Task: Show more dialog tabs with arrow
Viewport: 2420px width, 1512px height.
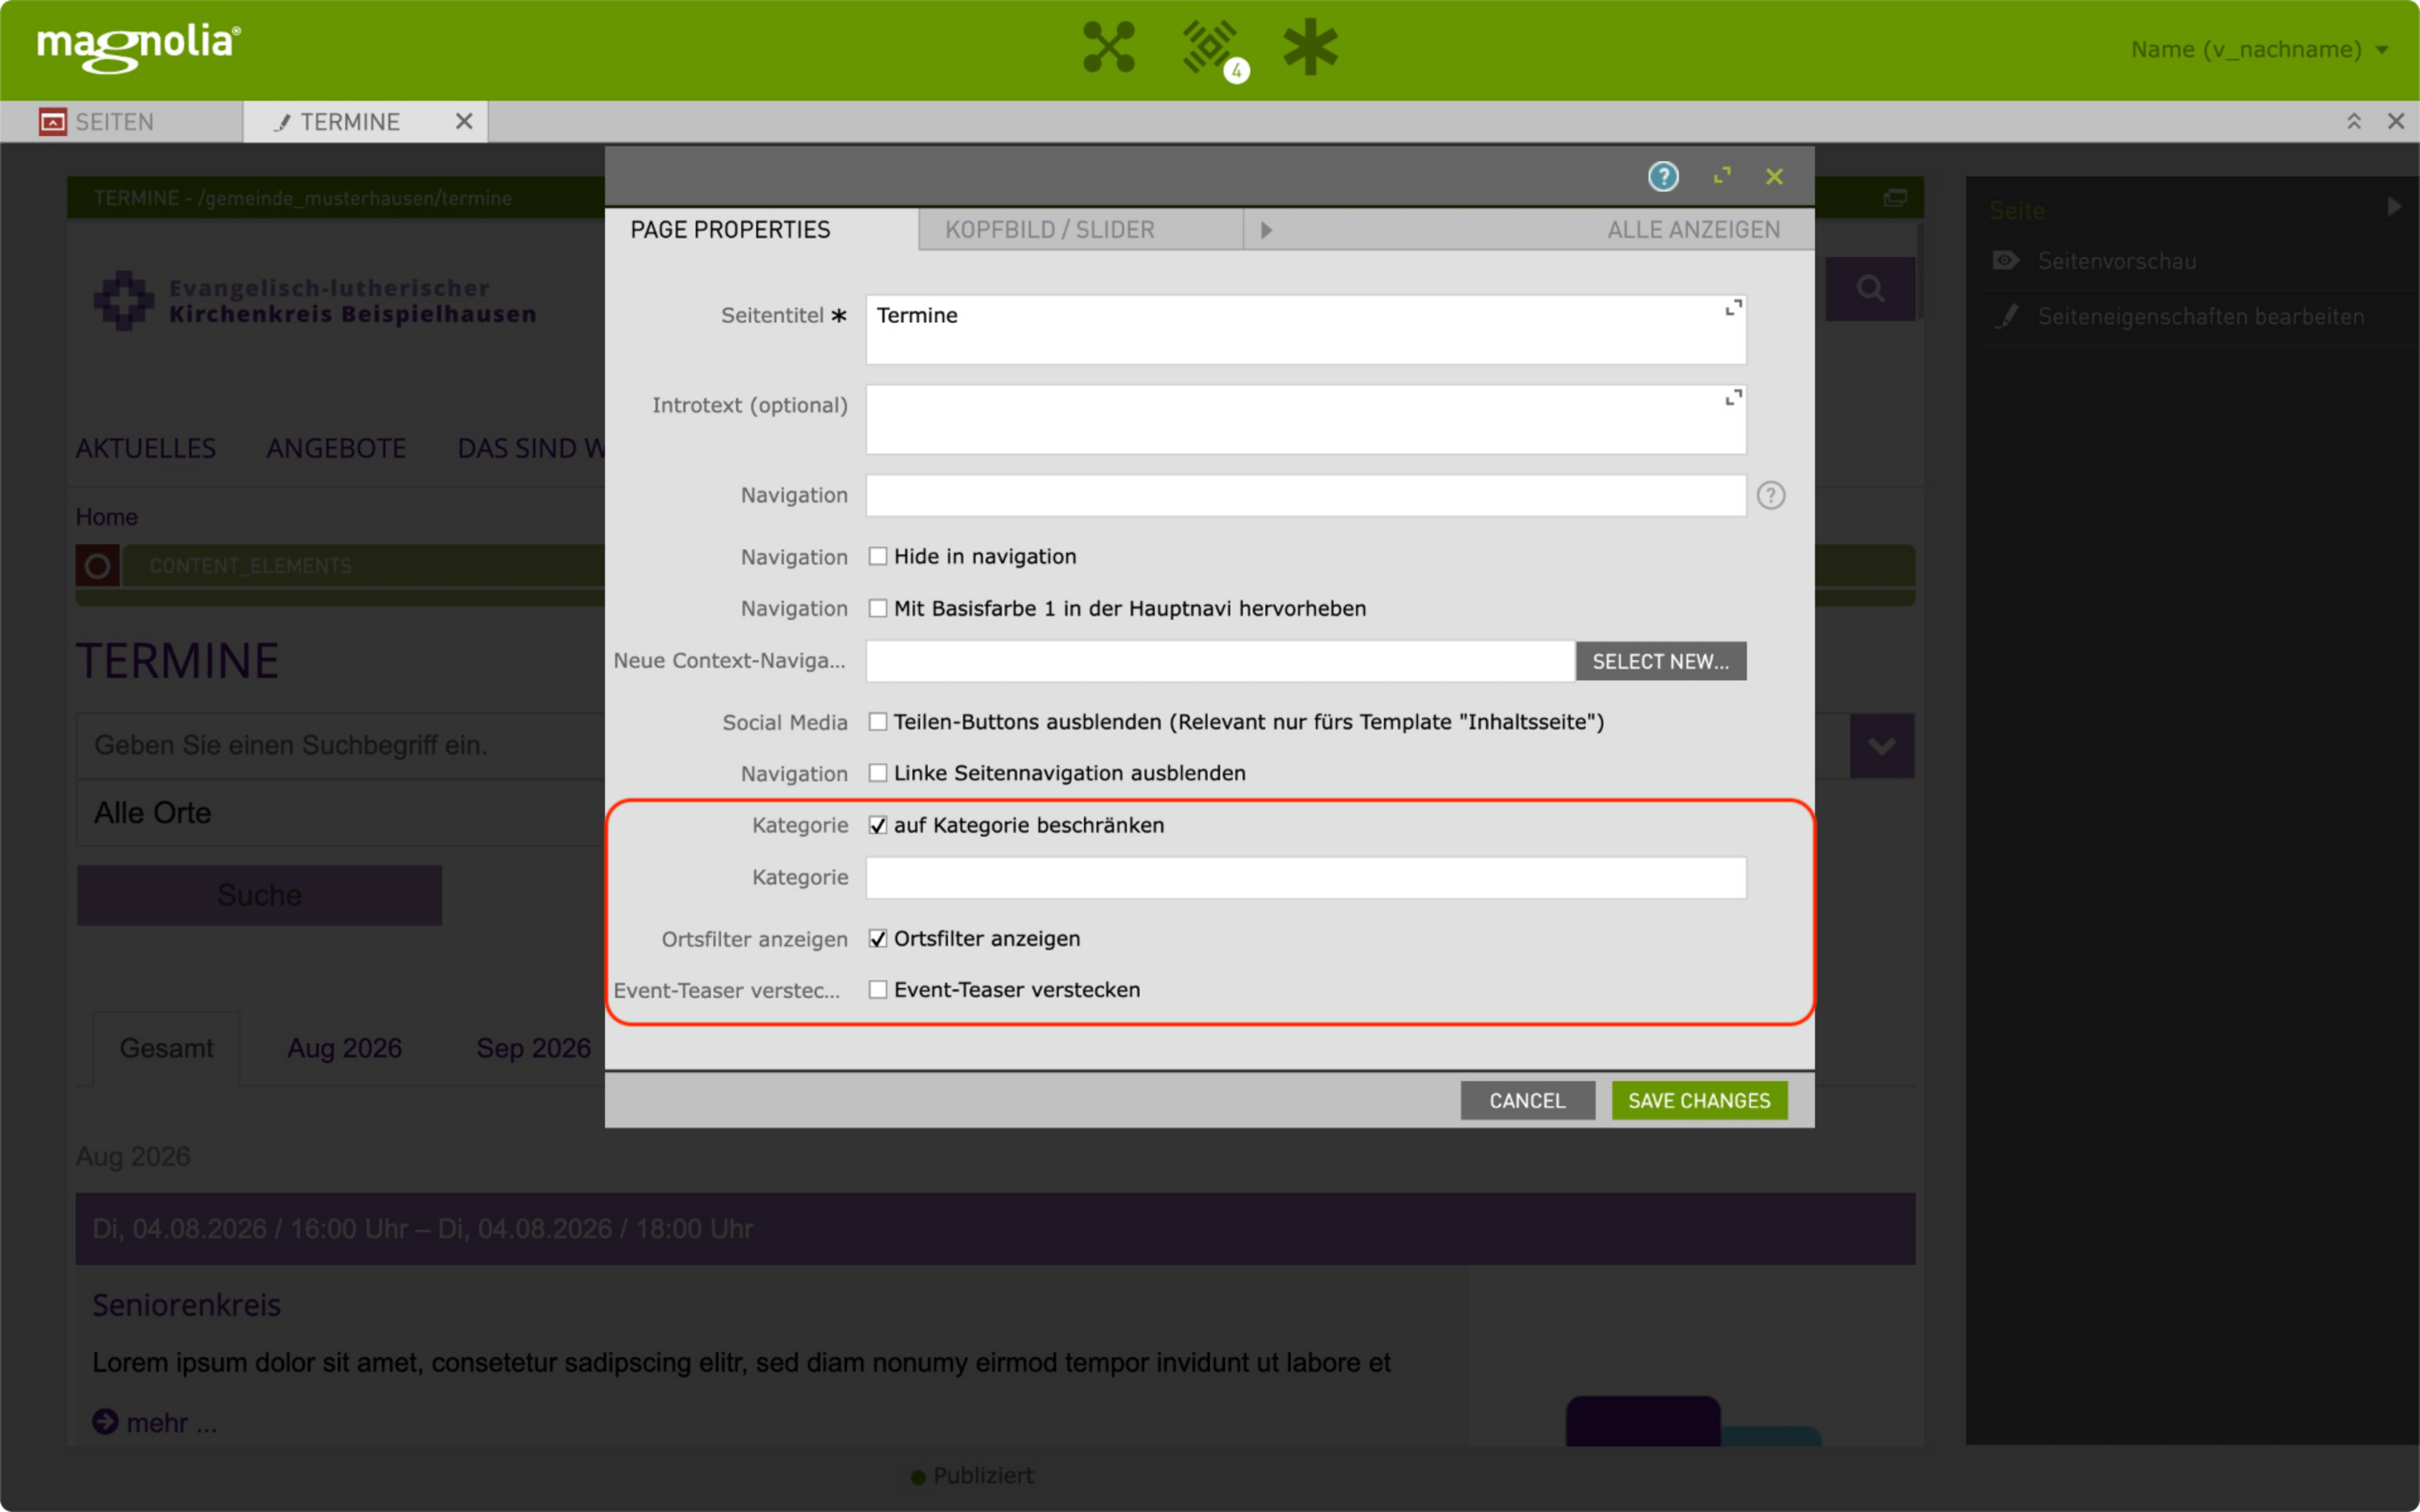Action: [1266, 230]
